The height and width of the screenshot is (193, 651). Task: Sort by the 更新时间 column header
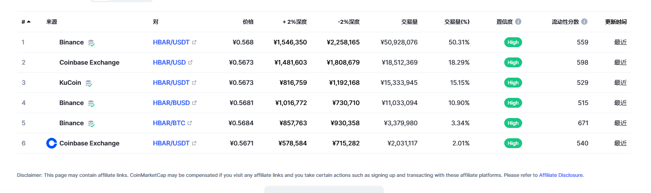click(616, 22)
